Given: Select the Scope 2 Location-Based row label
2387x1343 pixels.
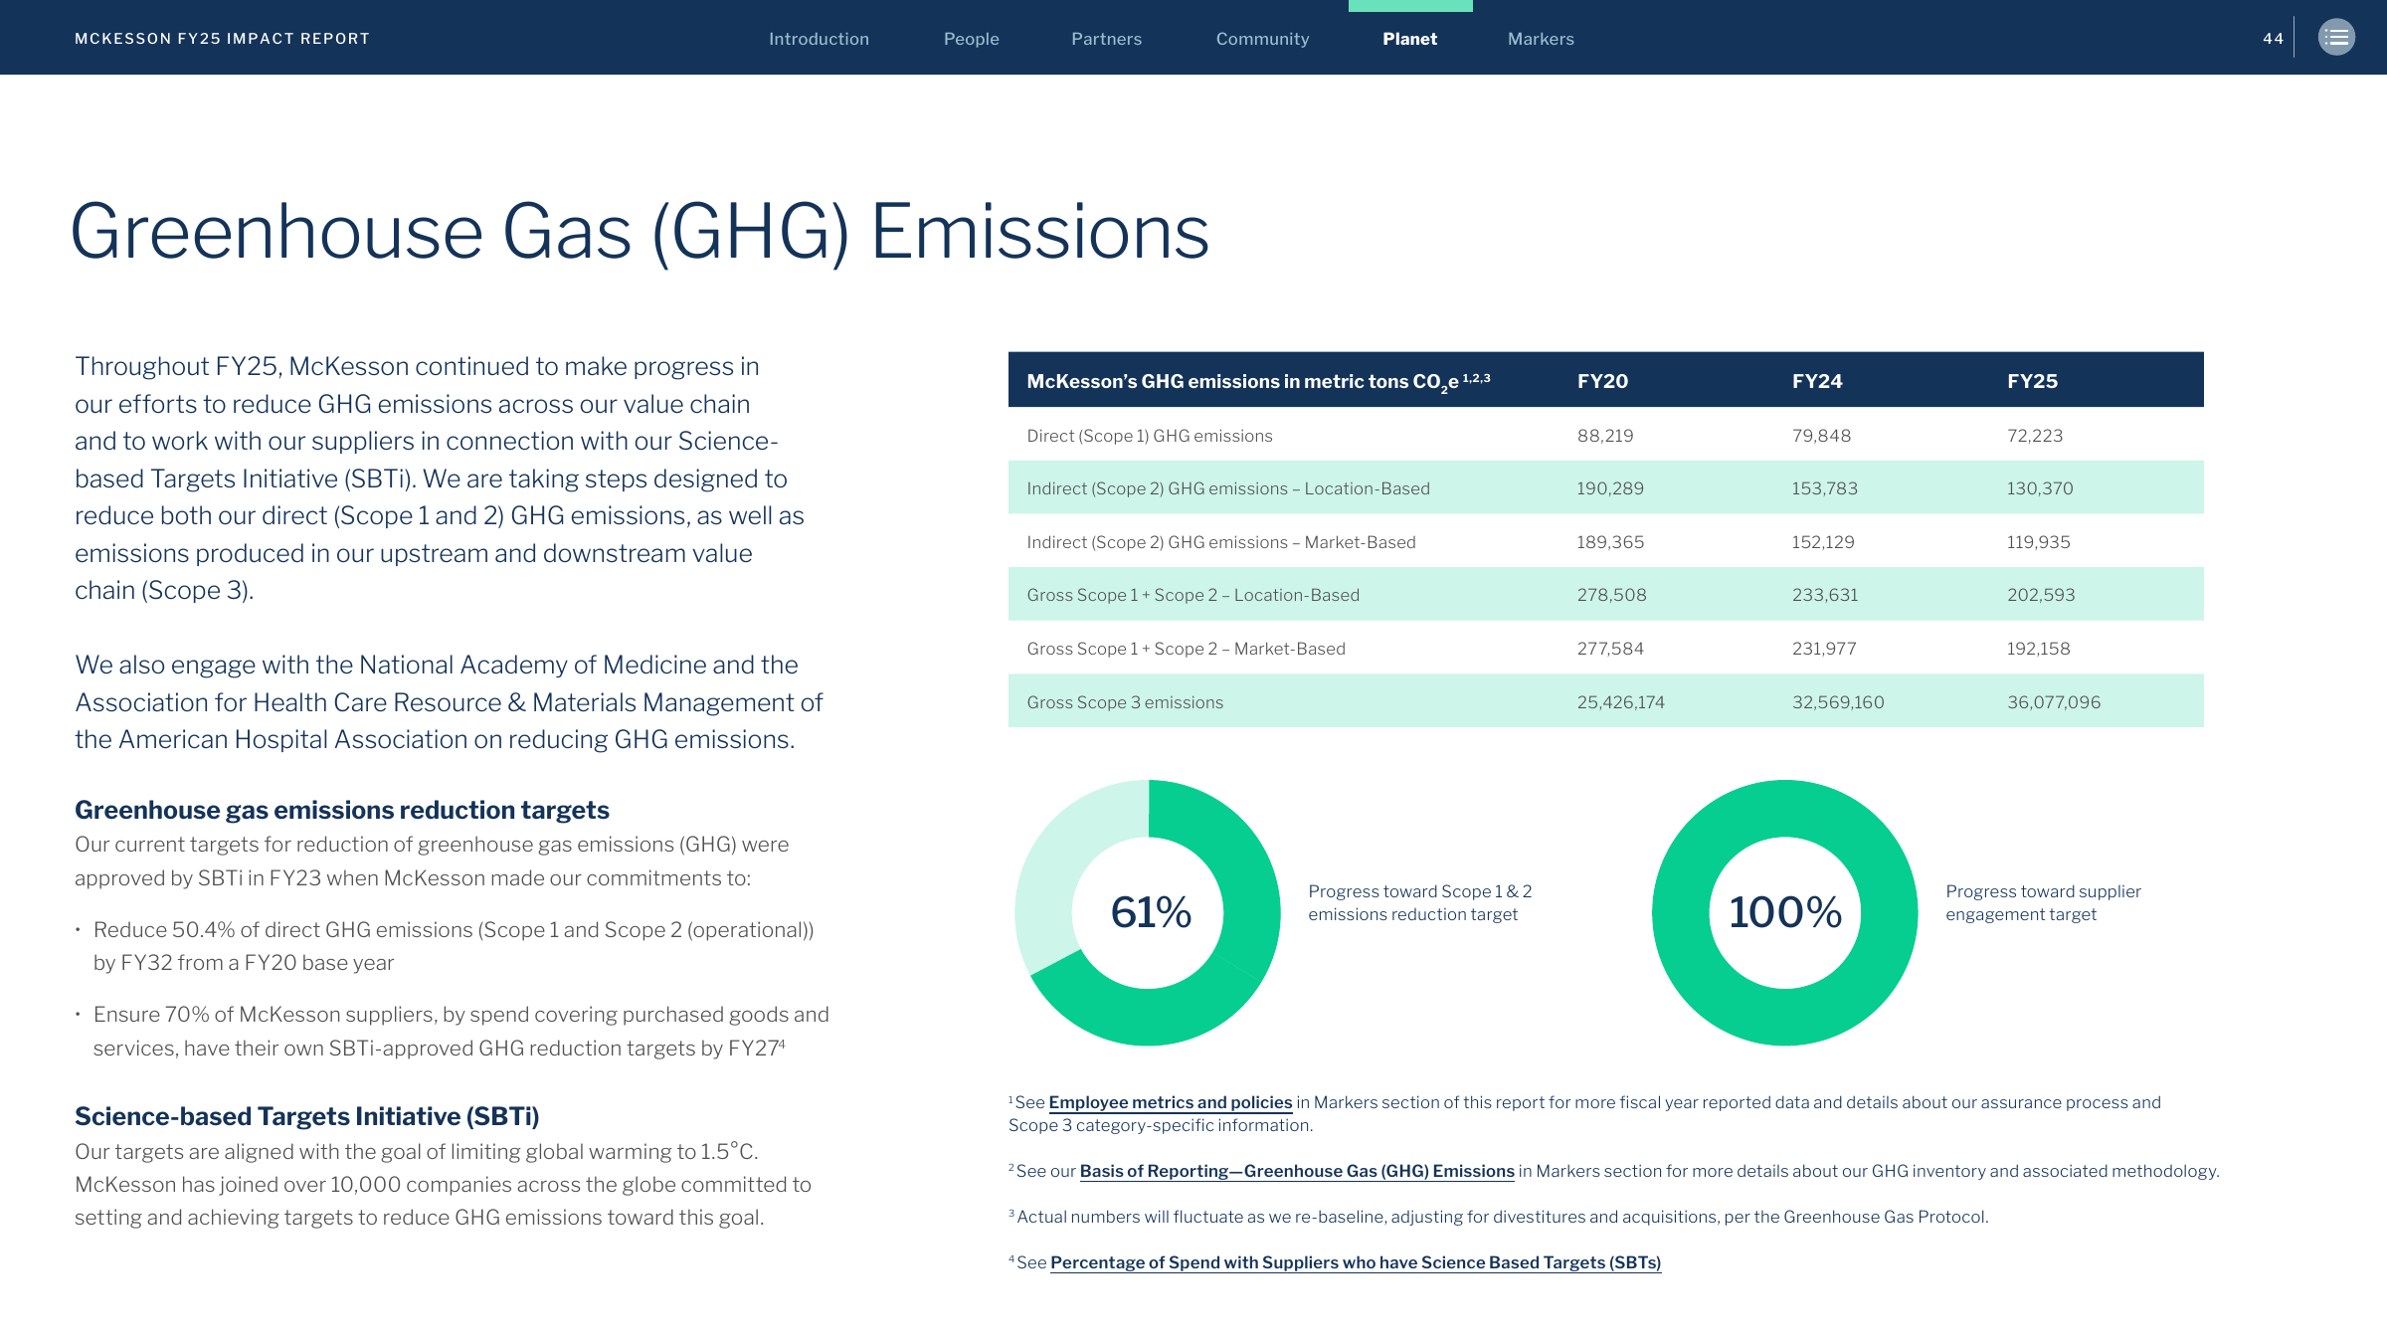Looking at the screenshot, I should (1228, 488).
